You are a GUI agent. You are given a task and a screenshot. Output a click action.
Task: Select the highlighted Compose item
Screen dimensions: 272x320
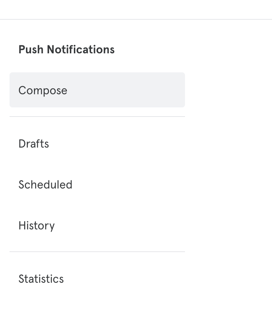pos(97,90)
